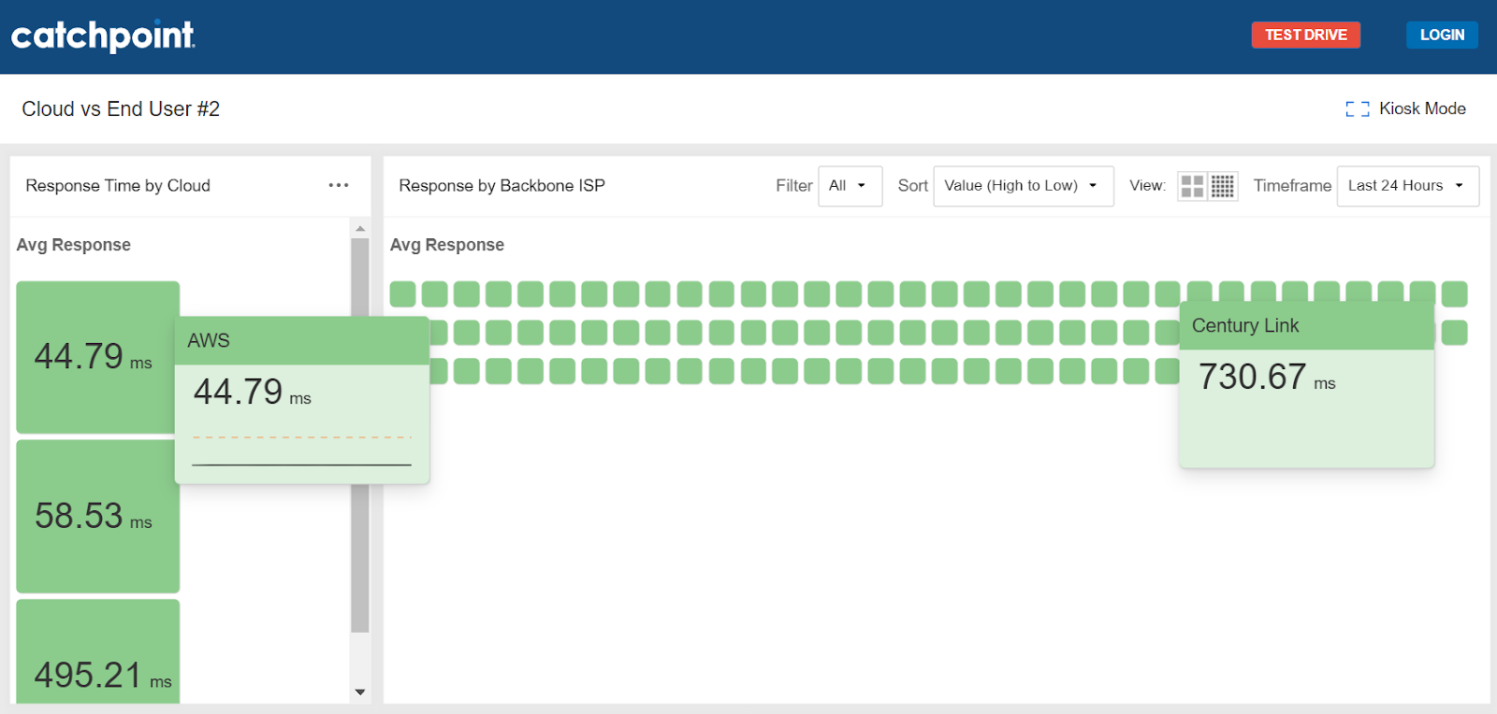Click the Response Time by Cloud title
1497x714 pixels.
118,186
